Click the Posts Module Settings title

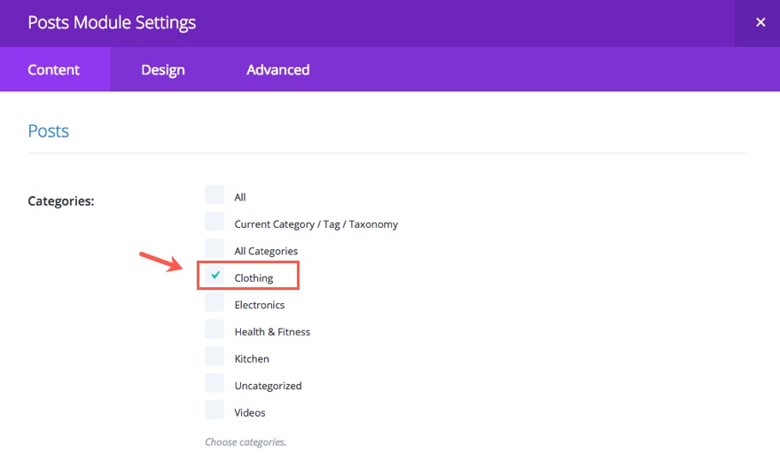112,23
